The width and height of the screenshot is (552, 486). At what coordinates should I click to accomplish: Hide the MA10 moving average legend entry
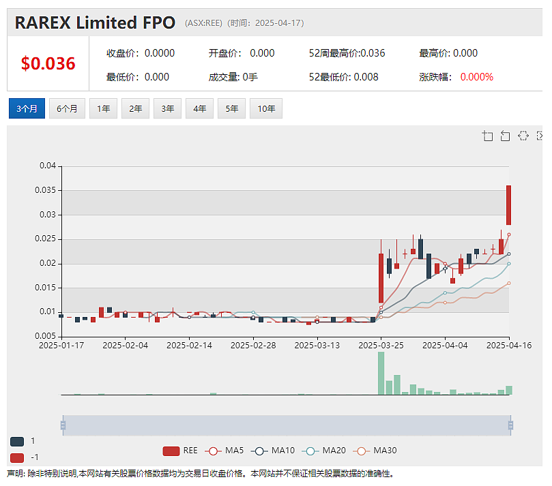[273, 451]
